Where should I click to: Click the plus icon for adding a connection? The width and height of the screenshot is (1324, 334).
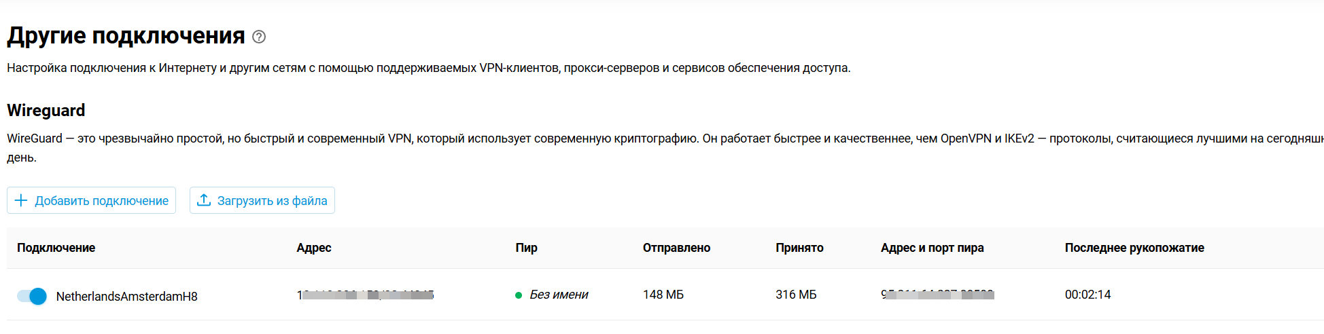(x=21, y=200)
